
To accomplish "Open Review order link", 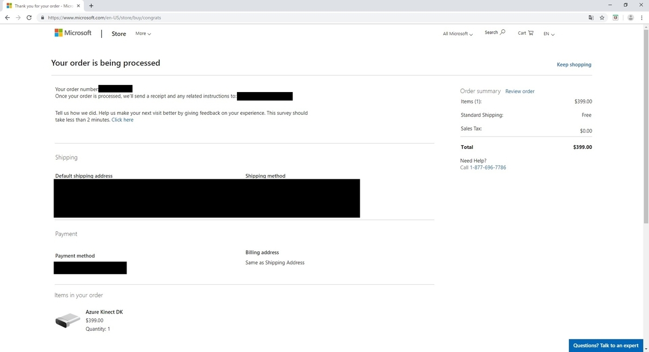I will pos(520,92).
